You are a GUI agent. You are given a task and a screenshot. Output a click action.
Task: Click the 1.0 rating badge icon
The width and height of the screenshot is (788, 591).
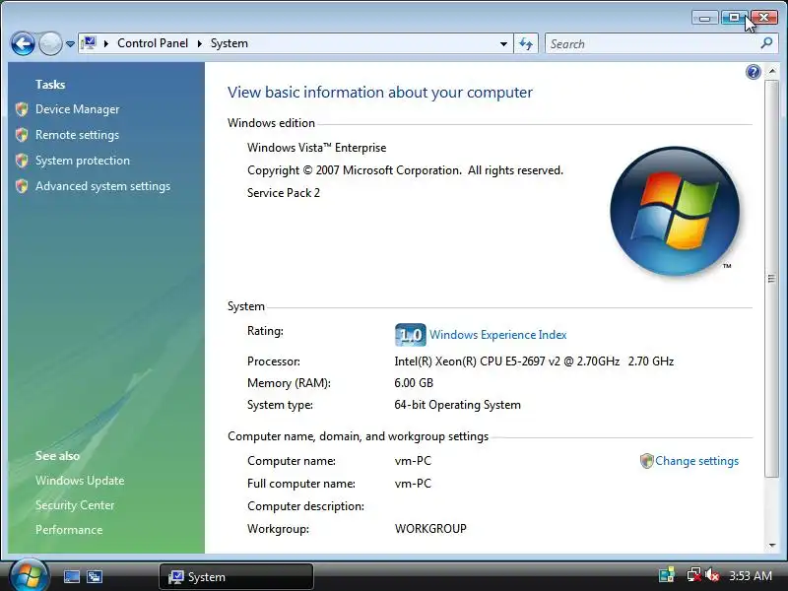click(410, 335)
